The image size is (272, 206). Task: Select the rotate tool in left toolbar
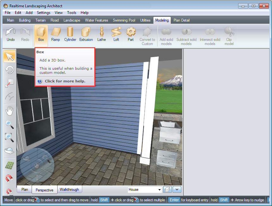9,70
